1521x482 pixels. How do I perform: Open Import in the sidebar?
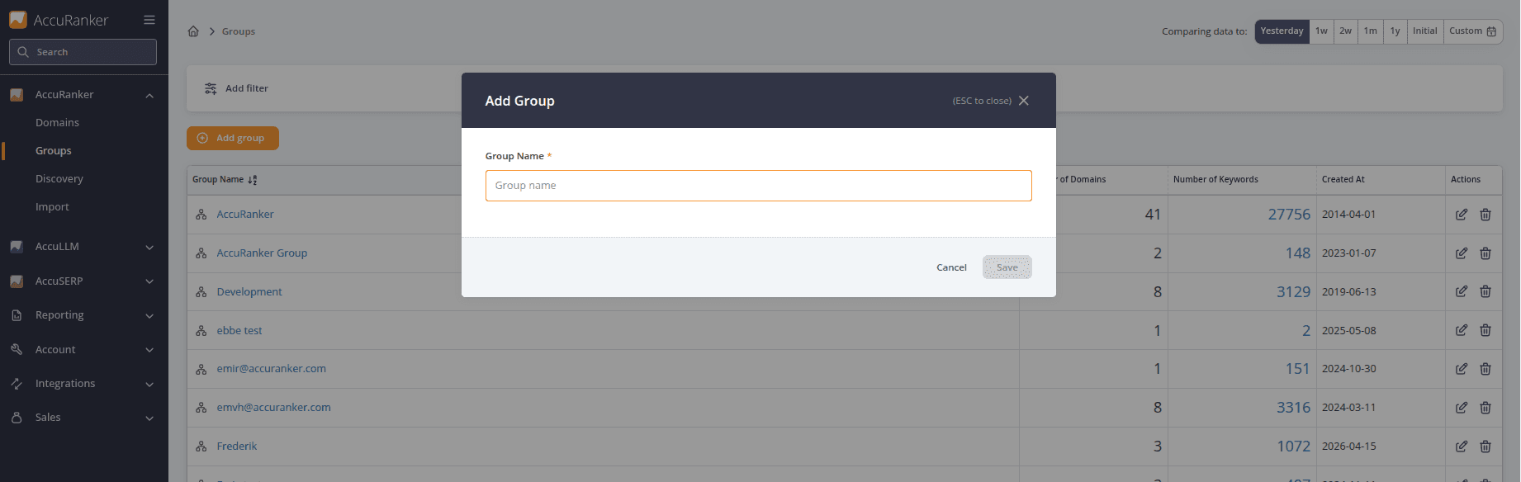click(x=52, y=206)
